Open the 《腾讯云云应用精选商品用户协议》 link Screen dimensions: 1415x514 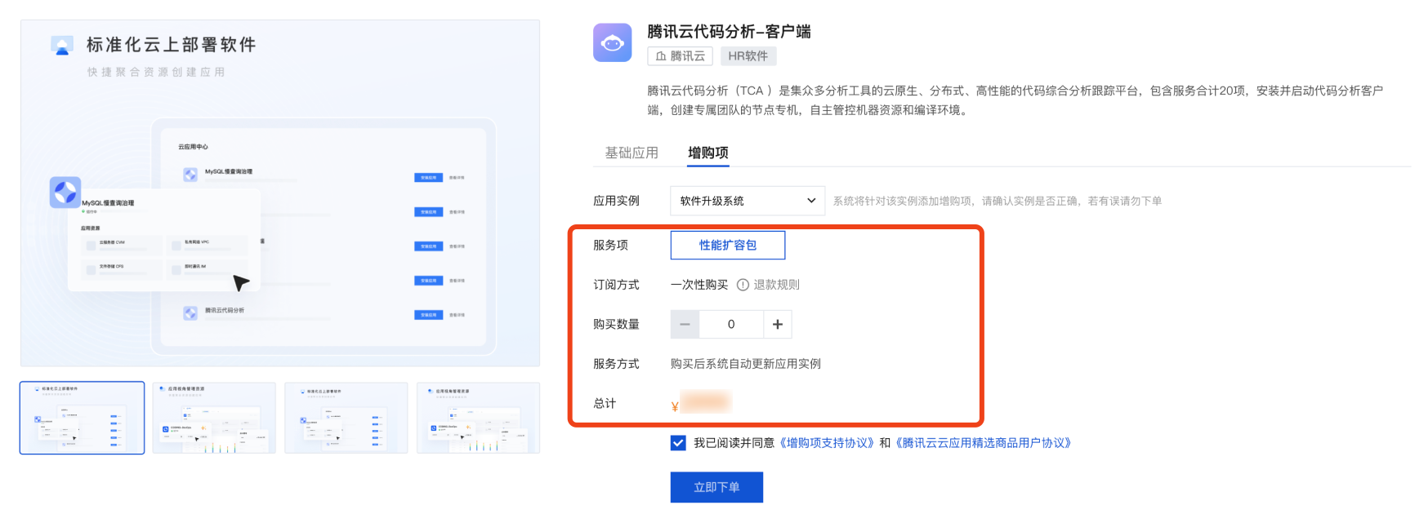pos(983,443)
